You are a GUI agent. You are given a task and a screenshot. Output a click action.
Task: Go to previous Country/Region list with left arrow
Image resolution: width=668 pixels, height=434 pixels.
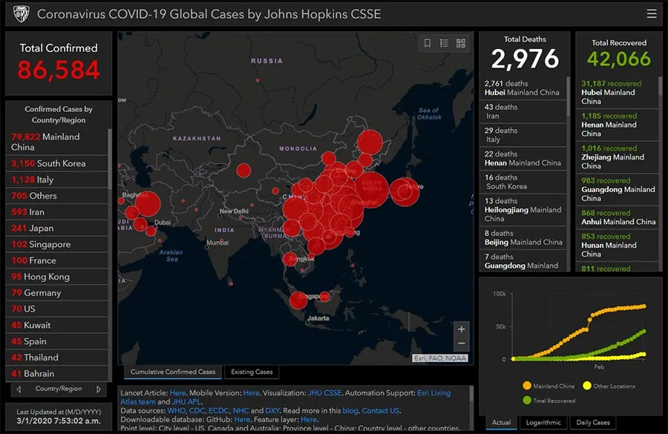tap(19, 389)
